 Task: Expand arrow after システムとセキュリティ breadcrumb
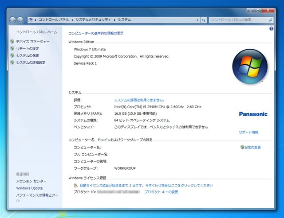point(114,20)
